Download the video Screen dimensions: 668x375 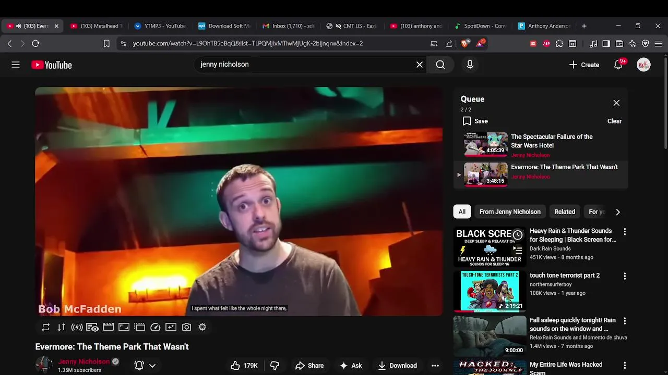pos(398,366)
